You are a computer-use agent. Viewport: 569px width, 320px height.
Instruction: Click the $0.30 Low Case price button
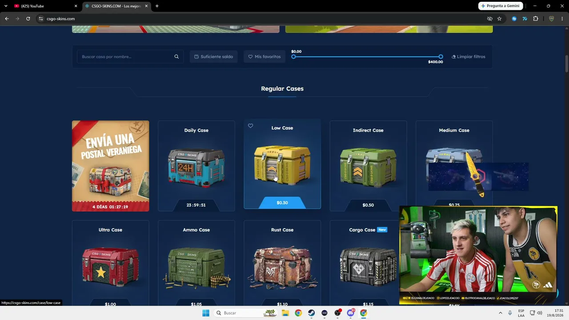pyautogui.click(x=282, y=203)
